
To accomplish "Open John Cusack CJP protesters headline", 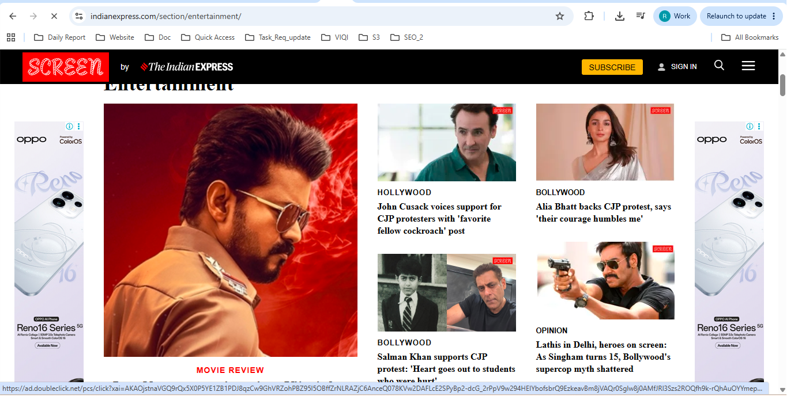I will pyautogui.click(x=439, y=219).
